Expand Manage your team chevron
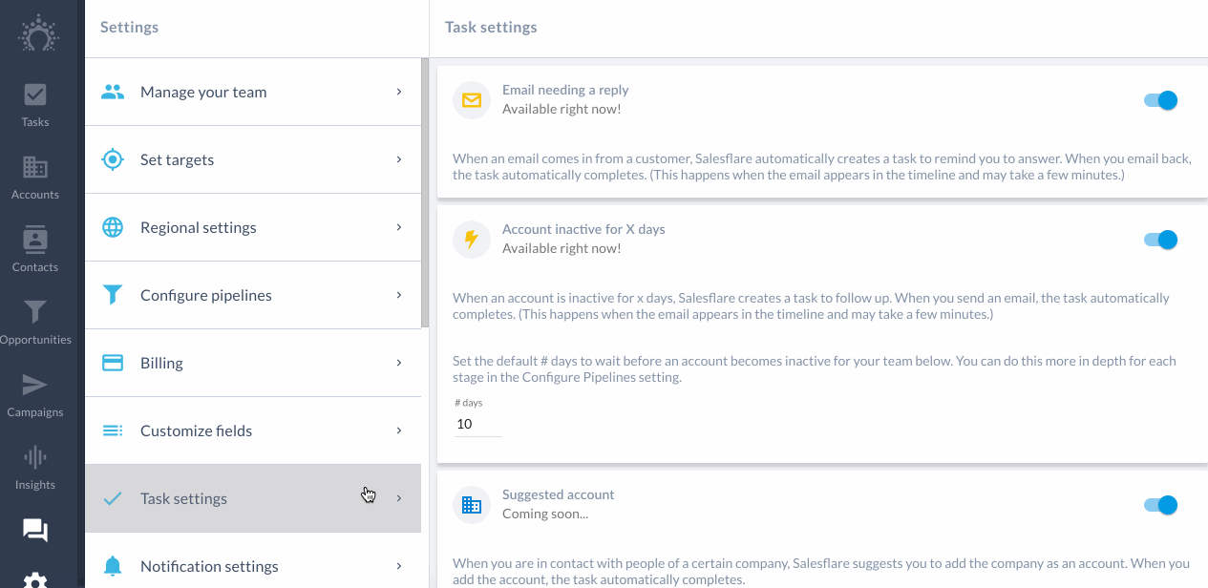The image size is (1208, 588). [x=399, y=92]
